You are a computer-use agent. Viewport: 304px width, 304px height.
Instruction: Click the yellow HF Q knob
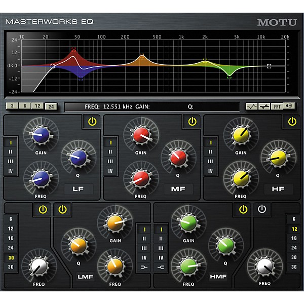[278, 158]
